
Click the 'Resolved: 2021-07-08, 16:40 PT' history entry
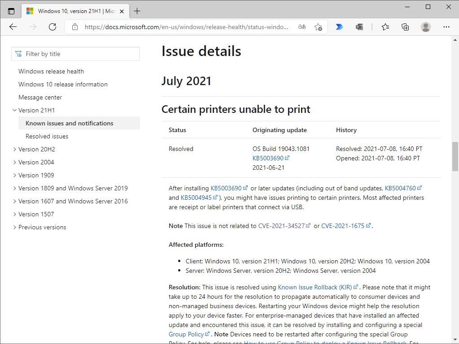tap(379, 149)
